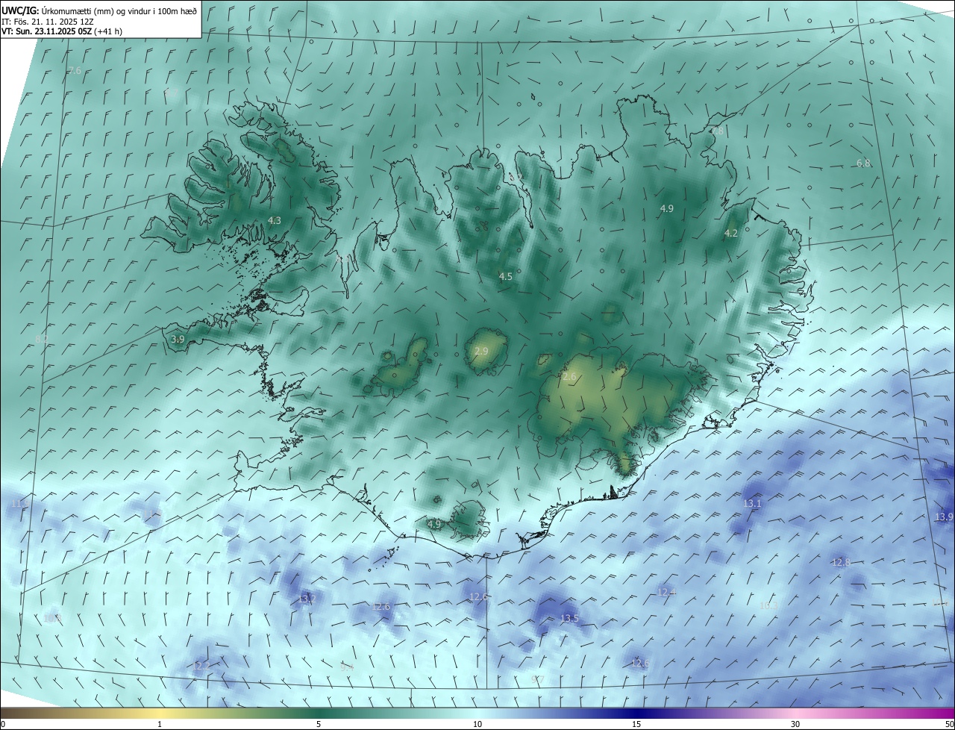Click the 10.3 value label
Viewport: 955px width, 730px height.
(768, 605)
